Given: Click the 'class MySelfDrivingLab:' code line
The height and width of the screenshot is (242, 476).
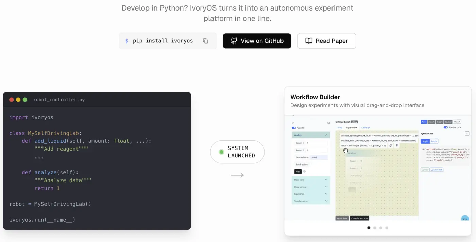Looking at the screenshot, I should pyautogui.click(x=46, y=133).
